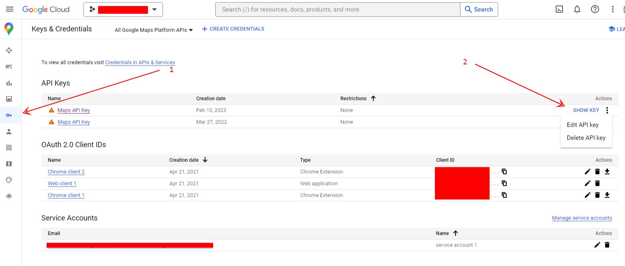The height and width of the screenshot is (266, 625).
Task: Click the Search button
Action: click(x=479, y=9)
